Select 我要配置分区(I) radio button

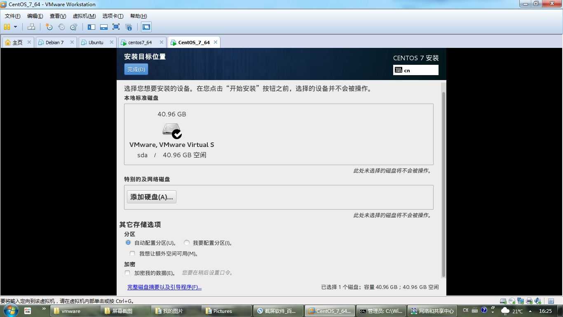(187, 243)
